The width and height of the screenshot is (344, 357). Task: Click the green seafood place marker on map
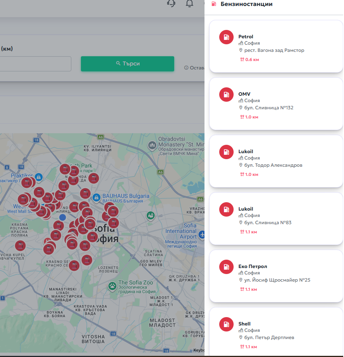point(150,215)
